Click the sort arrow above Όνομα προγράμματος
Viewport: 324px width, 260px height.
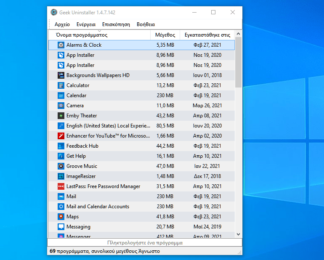pos(99,31)
